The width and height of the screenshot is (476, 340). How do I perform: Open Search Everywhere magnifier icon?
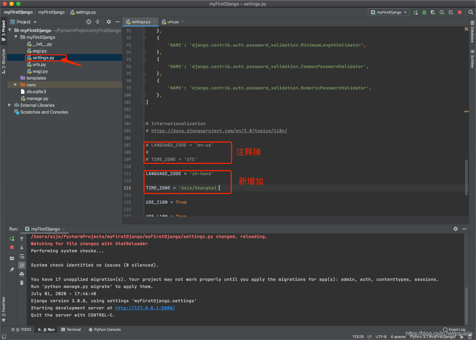(x=471, y=12)
